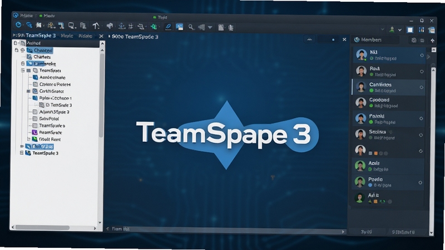Expand the TeamSpare tree node

(23, 71)
